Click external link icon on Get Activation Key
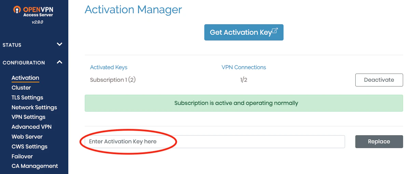 (x=275, y=31)
